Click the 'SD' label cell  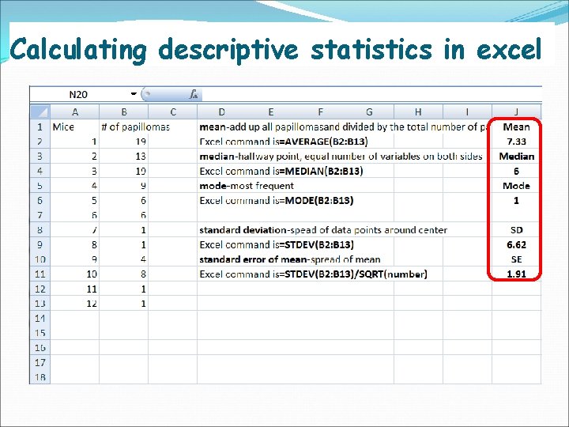516,230
